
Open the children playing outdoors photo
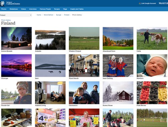[118, 118]
